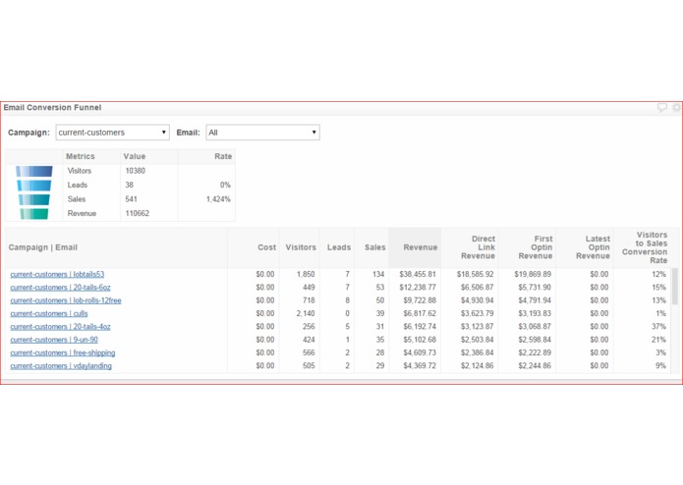Click the Email: label
Screen dimensions: 683x485
coord(188,133)
